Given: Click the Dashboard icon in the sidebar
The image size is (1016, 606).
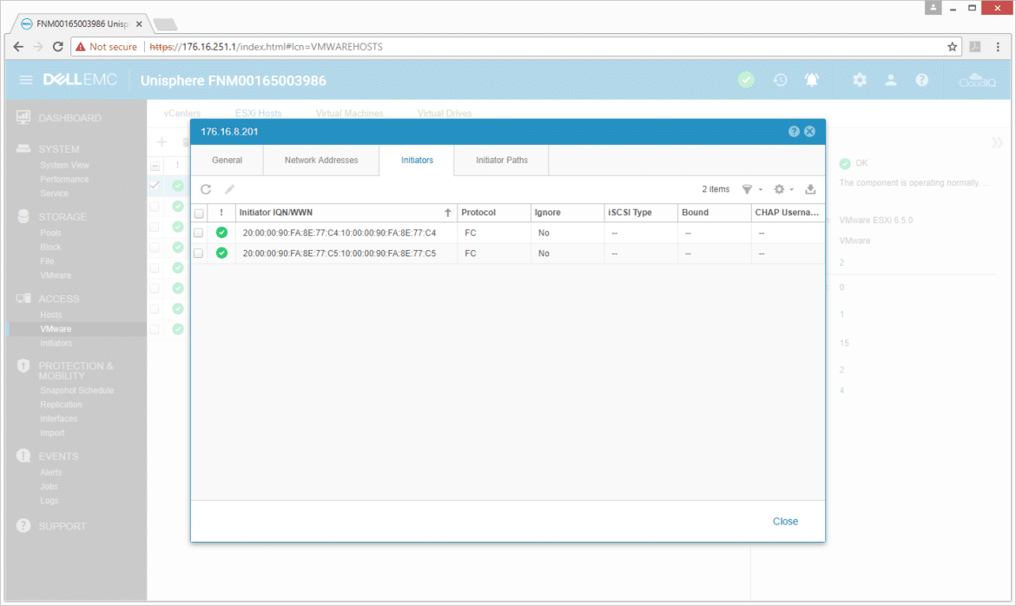Looking at the screenshot, I should click(23, 117).
